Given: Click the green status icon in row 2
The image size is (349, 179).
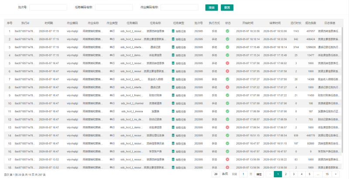Looking at the screenshot, I should coord(227,39).
